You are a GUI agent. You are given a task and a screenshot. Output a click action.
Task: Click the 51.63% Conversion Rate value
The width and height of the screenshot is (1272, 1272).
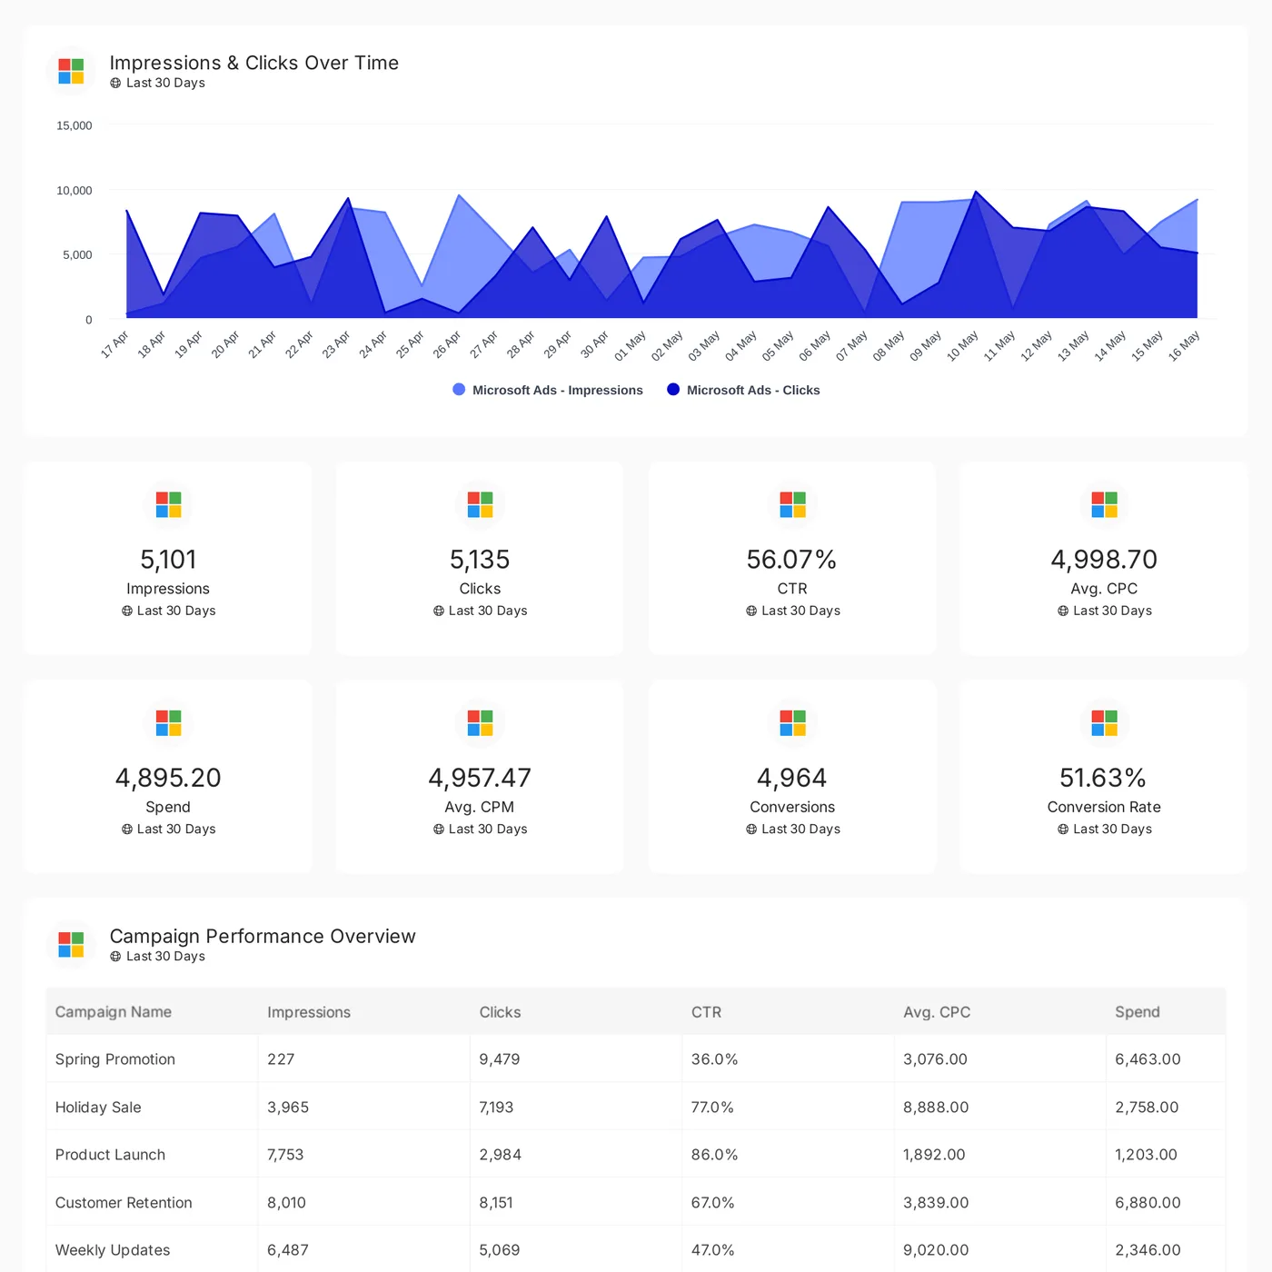coord(1103,779)
